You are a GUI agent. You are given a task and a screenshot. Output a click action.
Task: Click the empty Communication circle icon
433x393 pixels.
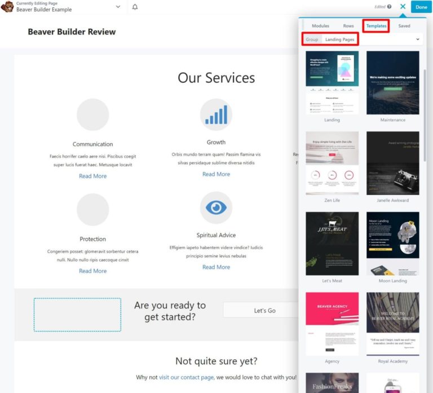click(93, 114)
